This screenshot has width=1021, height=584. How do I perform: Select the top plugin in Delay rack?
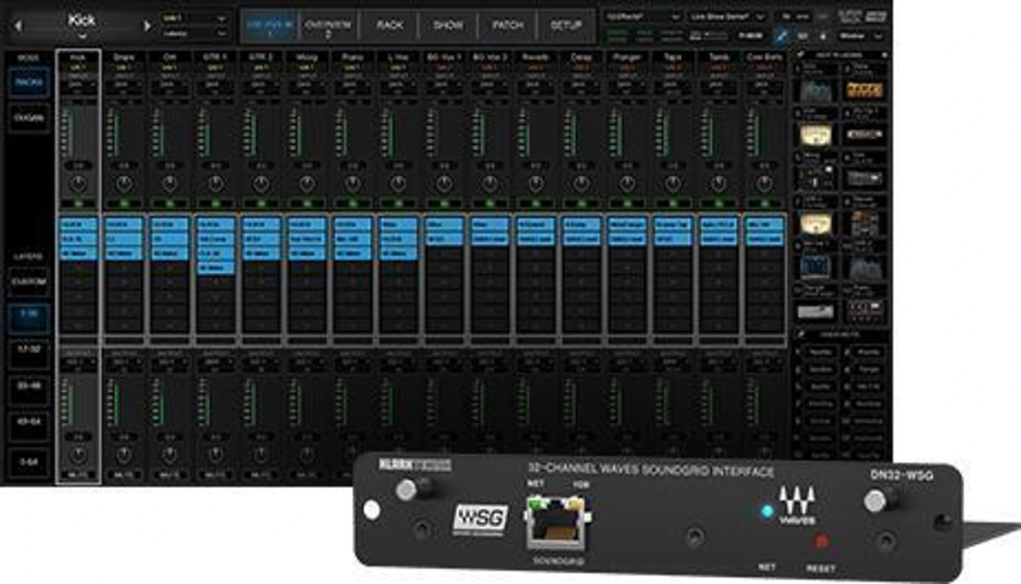581,225
